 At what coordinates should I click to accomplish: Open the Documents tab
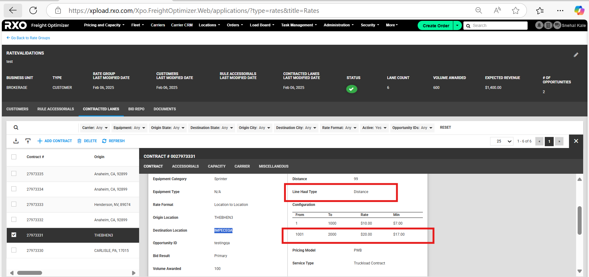[x=165, y=109]
